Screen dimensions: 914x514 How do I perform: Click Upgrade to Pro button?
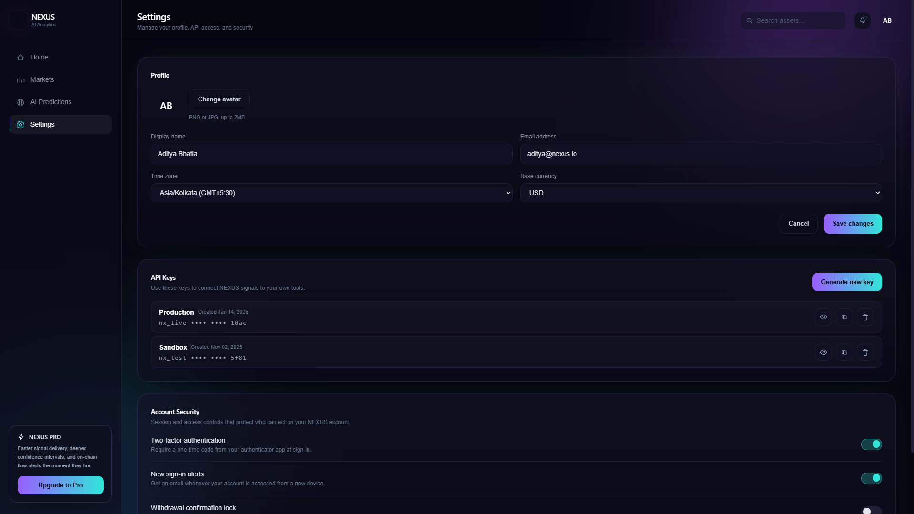(x=60, y=485)
